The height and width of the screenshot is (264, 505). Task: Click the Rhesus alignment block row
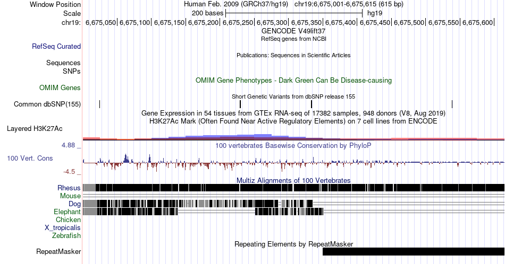point(294,188)
